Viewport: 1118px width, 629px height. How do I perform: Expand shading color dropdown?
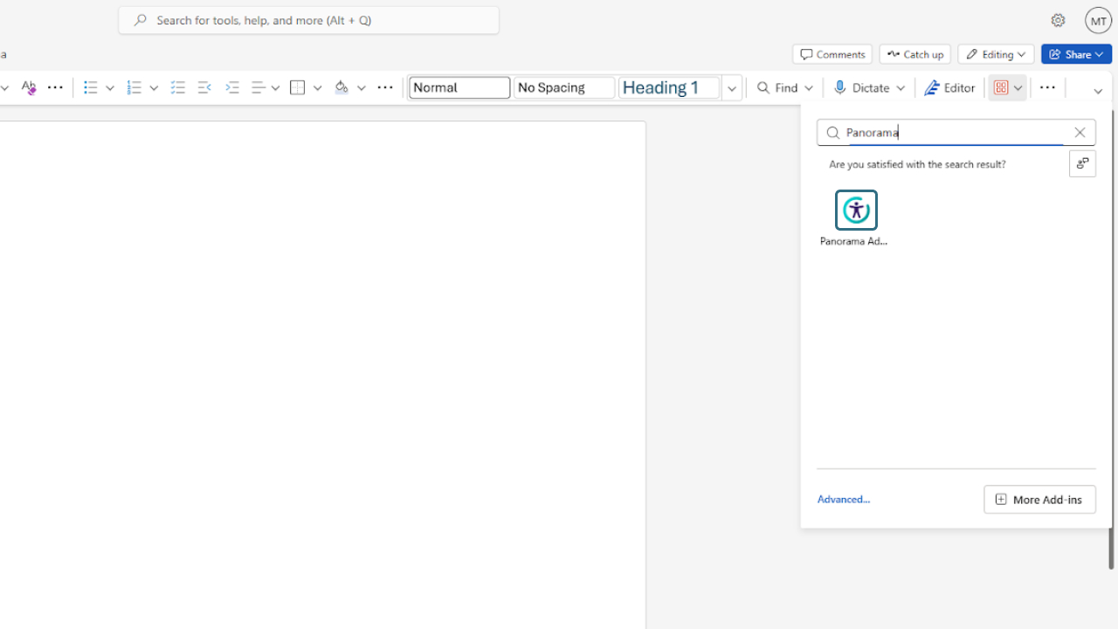click(361, 87)
